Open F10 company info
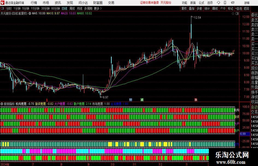The image size is (258, 166). (x=223, y=8)
